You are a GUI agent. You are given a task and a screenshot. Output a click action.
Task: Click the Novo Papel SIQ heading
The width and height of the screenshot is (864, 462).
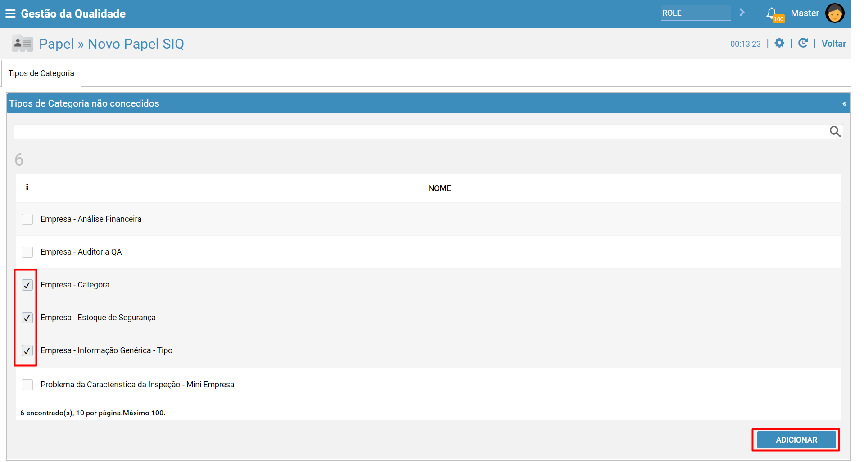pos(136,44)
